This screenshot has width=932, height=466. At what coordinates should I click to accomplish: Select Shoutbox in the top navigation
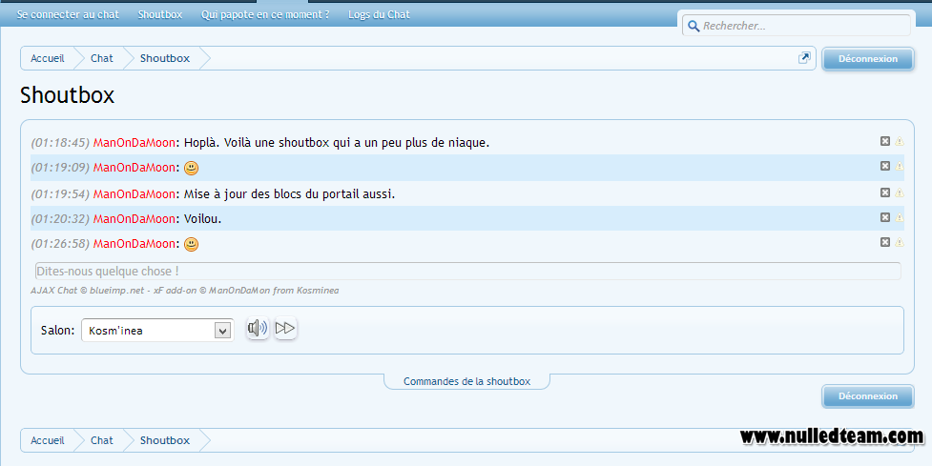160,14
